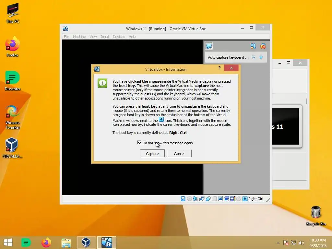Select the Firefox desktop shortcut
The image size is (332, 249).
coord(13,47)
